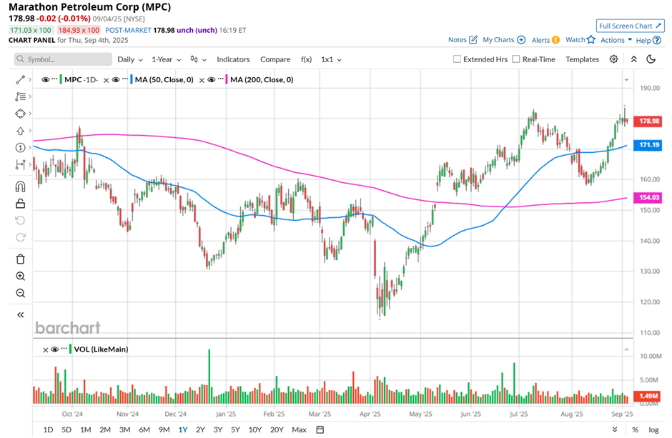Viewport: 672px width, 438px height.
Task: Select the 1D time range
Action: point(48,429)
